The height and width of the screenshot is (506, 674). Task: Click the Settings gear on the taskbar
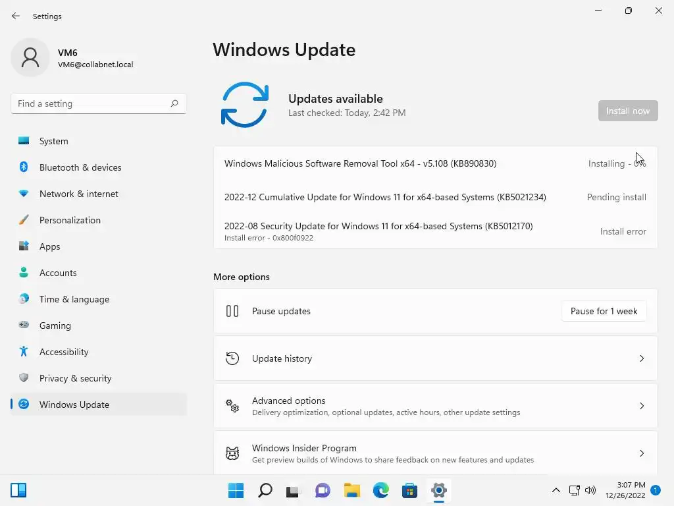pyautogui.click(x=438, y=490)
